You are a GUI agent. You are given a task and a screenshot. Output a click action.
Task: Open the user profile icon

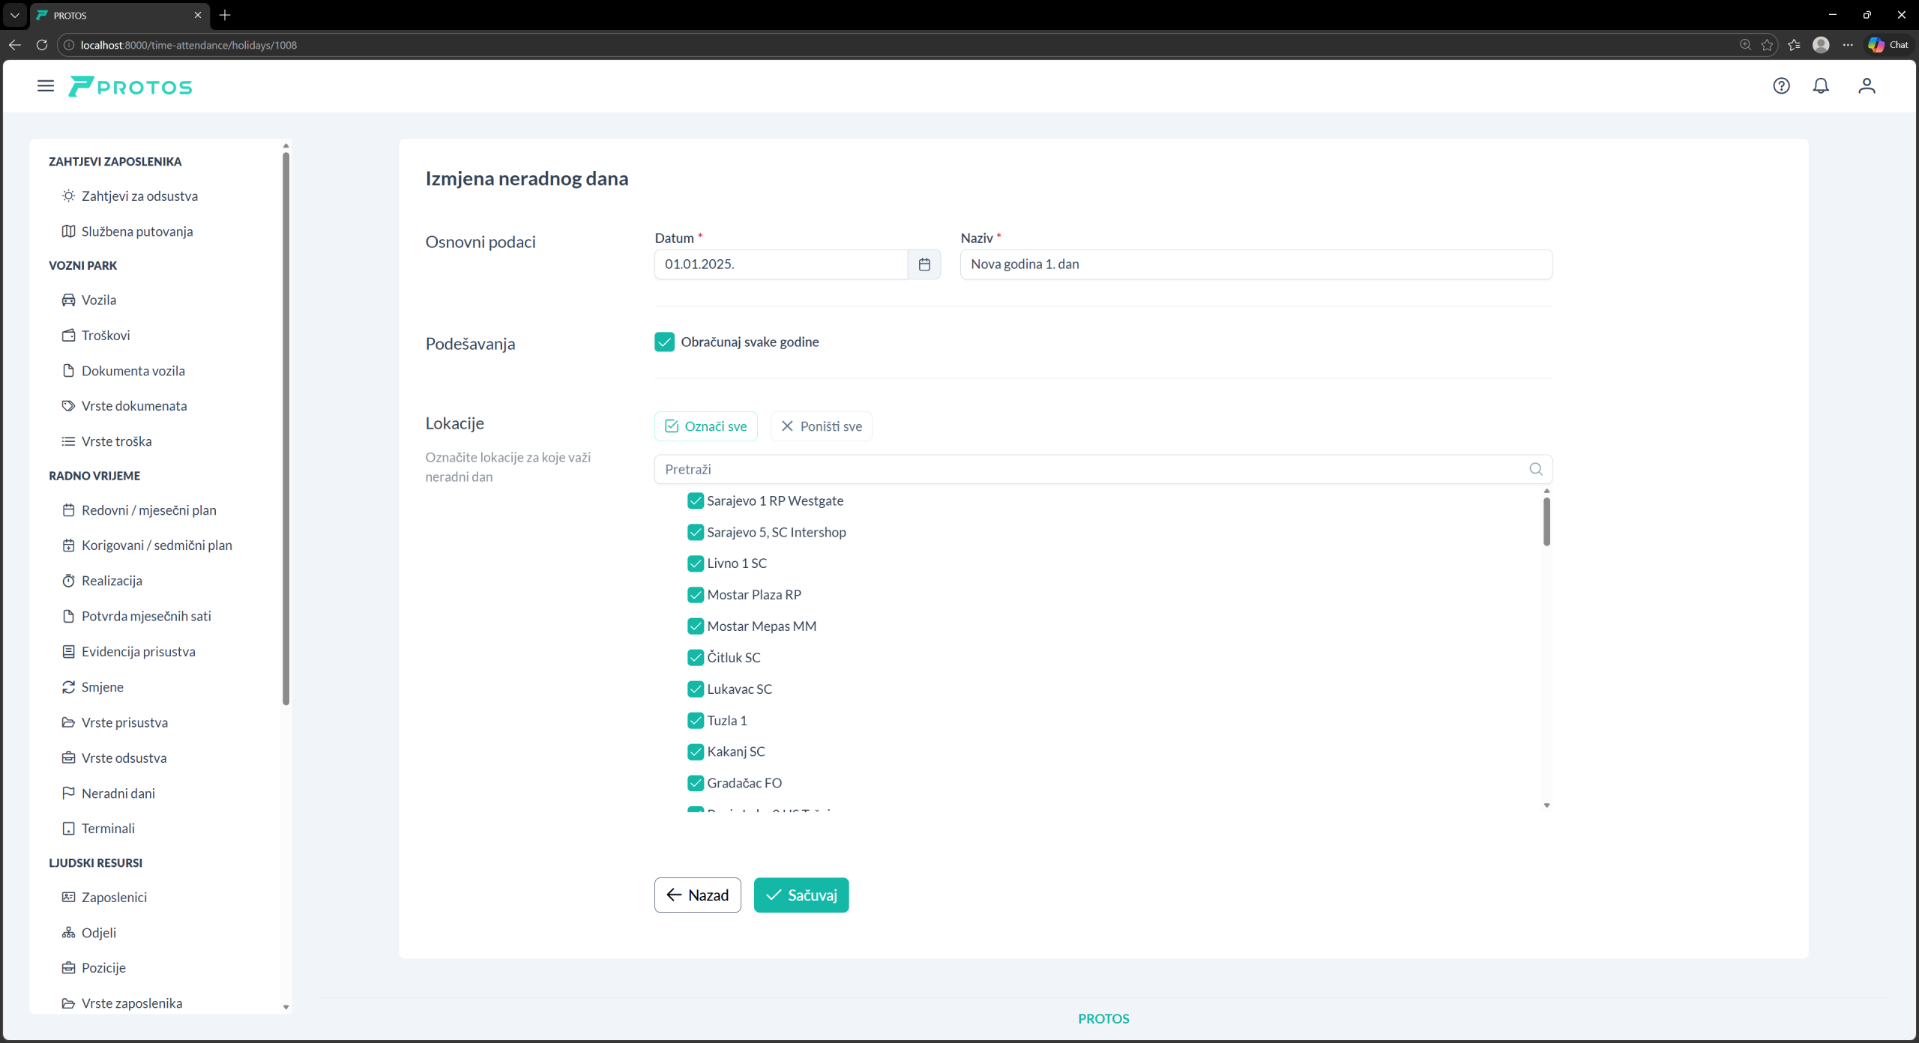click(x=1867, y=86)
